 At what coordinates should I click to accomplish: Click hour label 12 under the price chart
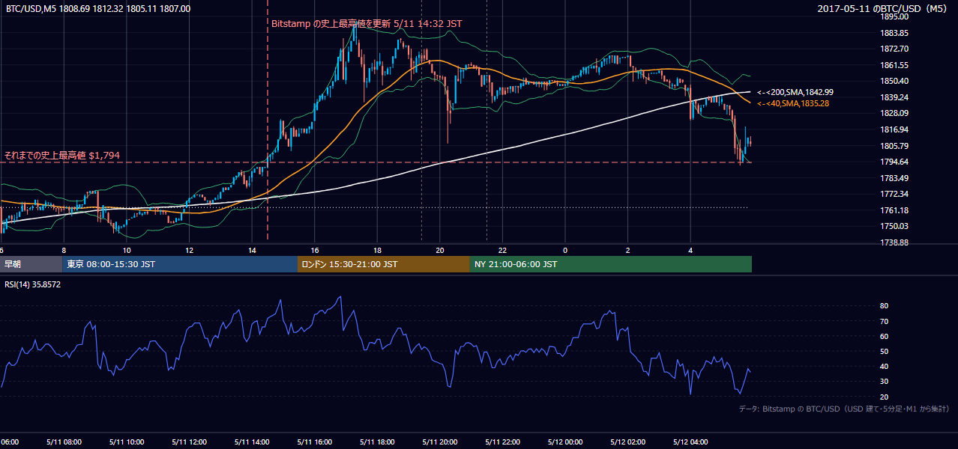[189, 251]
